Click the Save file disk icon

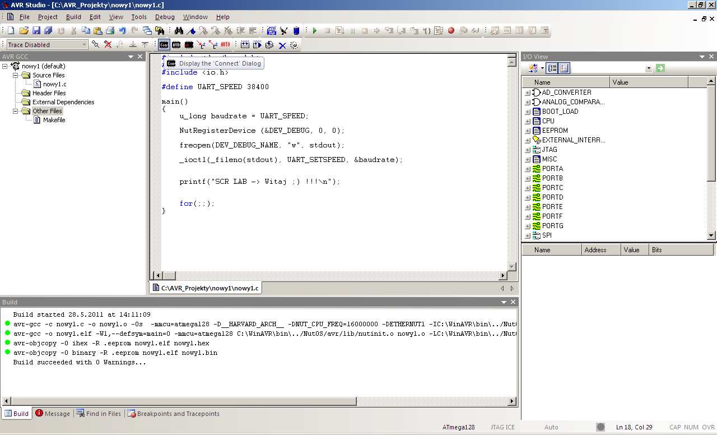pyautogui.click(x=36, y=30)
